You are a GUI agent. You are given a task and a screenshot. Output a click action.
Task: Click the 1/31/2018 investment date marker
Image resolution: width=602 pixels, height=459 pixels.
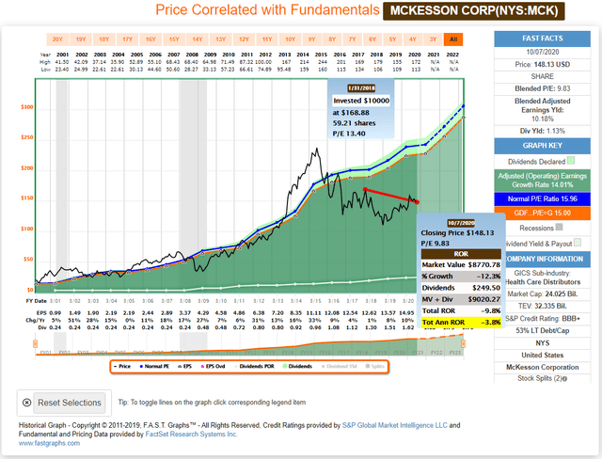[361, 88]
